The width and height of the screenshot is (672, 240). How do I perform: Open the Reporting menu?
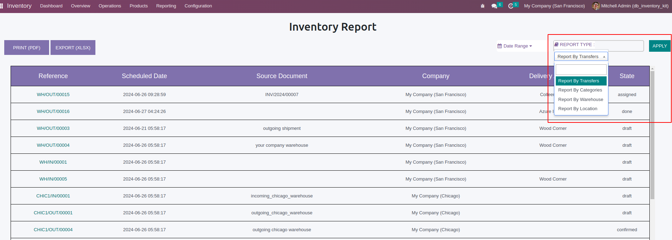pos(166,6)
